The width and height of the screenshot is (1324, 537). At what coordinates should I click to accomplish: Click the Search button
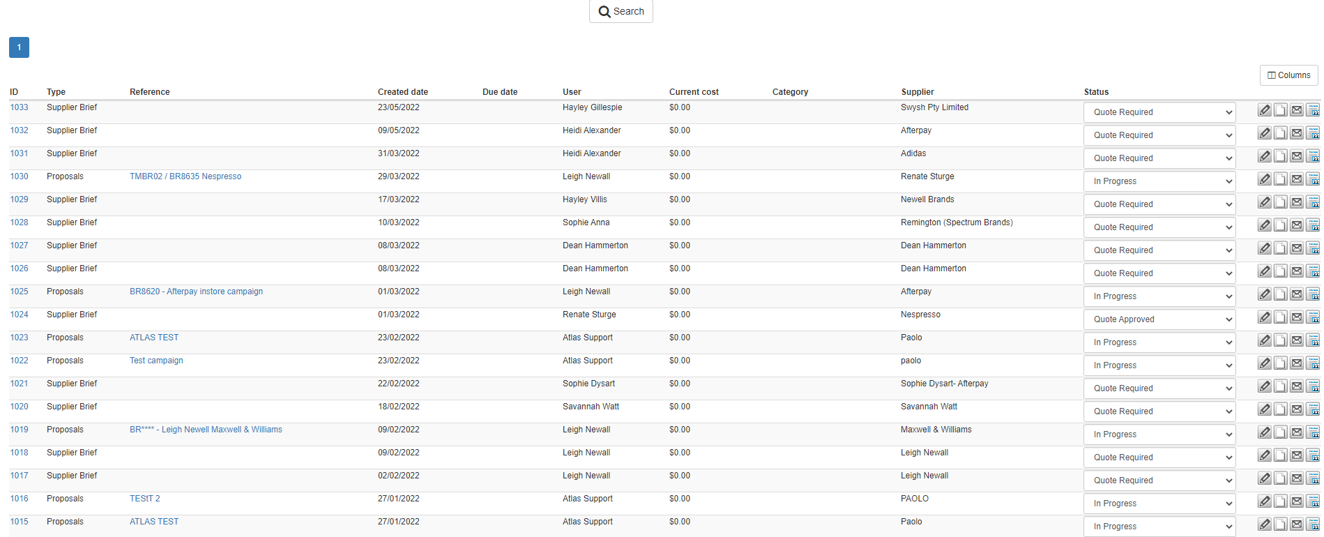pyautogui.click(x=621, y=11)
